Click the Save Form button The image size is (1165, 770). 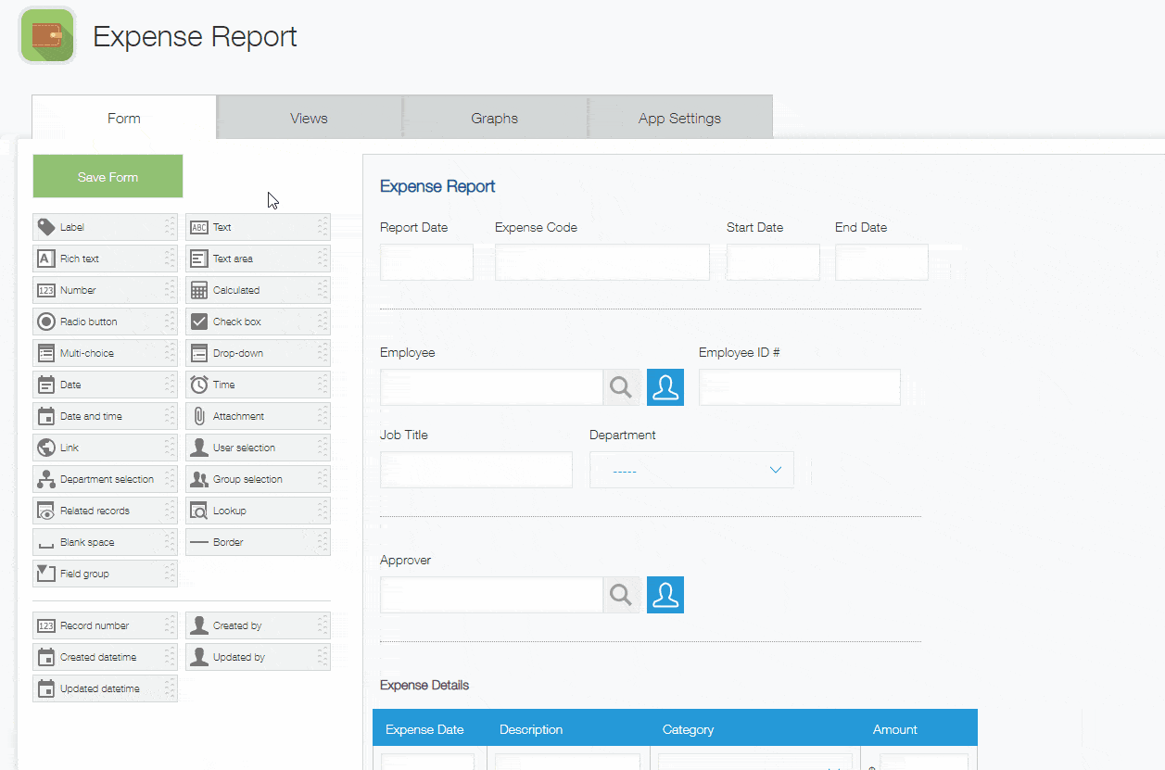tap(108, 176)
